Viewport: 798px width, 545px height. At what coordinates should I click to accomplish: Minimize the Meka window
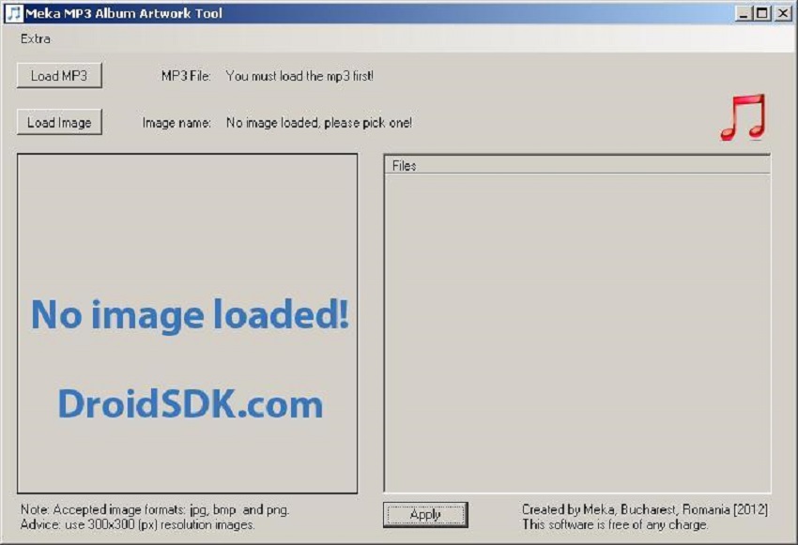tap(744, 13)
